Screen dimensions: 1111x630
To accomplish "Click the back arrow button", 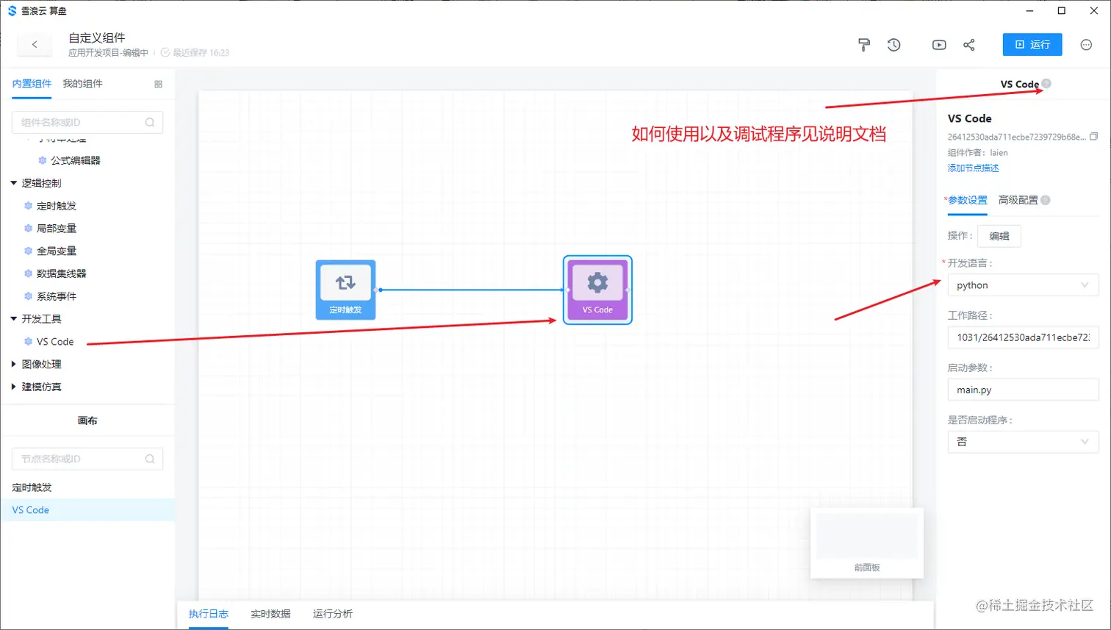I will click(x=35, y=45).
